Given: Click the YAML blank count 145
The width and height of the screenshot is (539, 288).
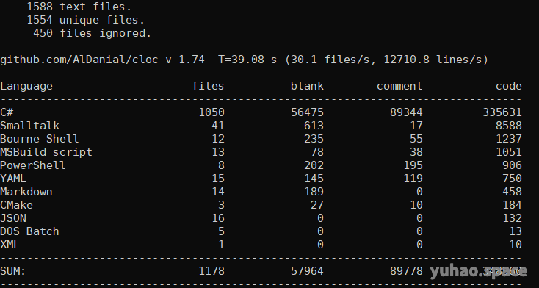Looking at the screenshot, I should tap(314, 179).
